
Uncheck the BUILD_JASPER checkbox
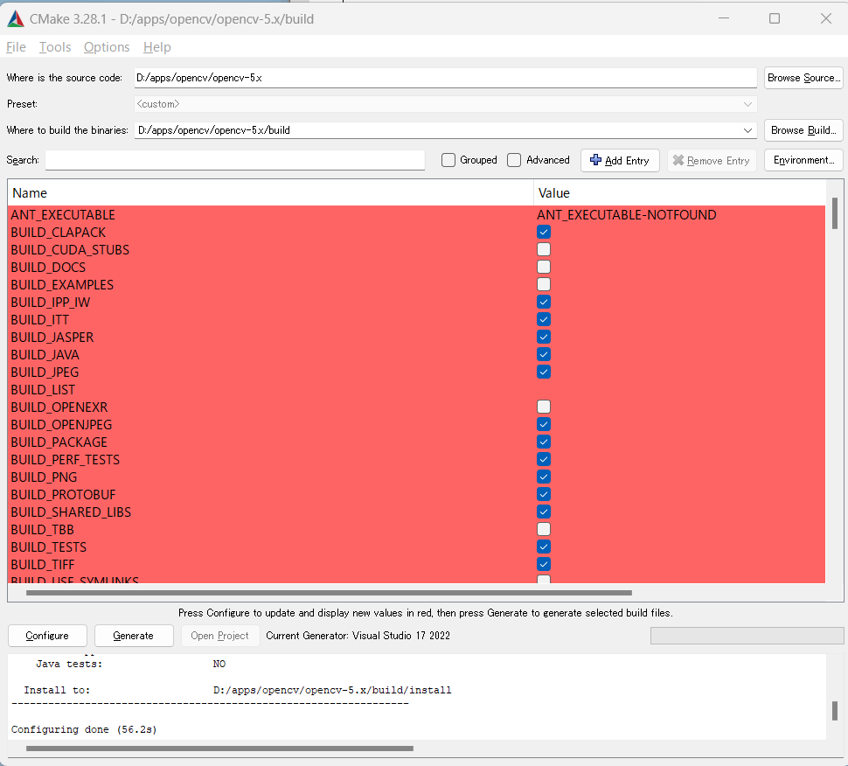click(x=544, y=337)
